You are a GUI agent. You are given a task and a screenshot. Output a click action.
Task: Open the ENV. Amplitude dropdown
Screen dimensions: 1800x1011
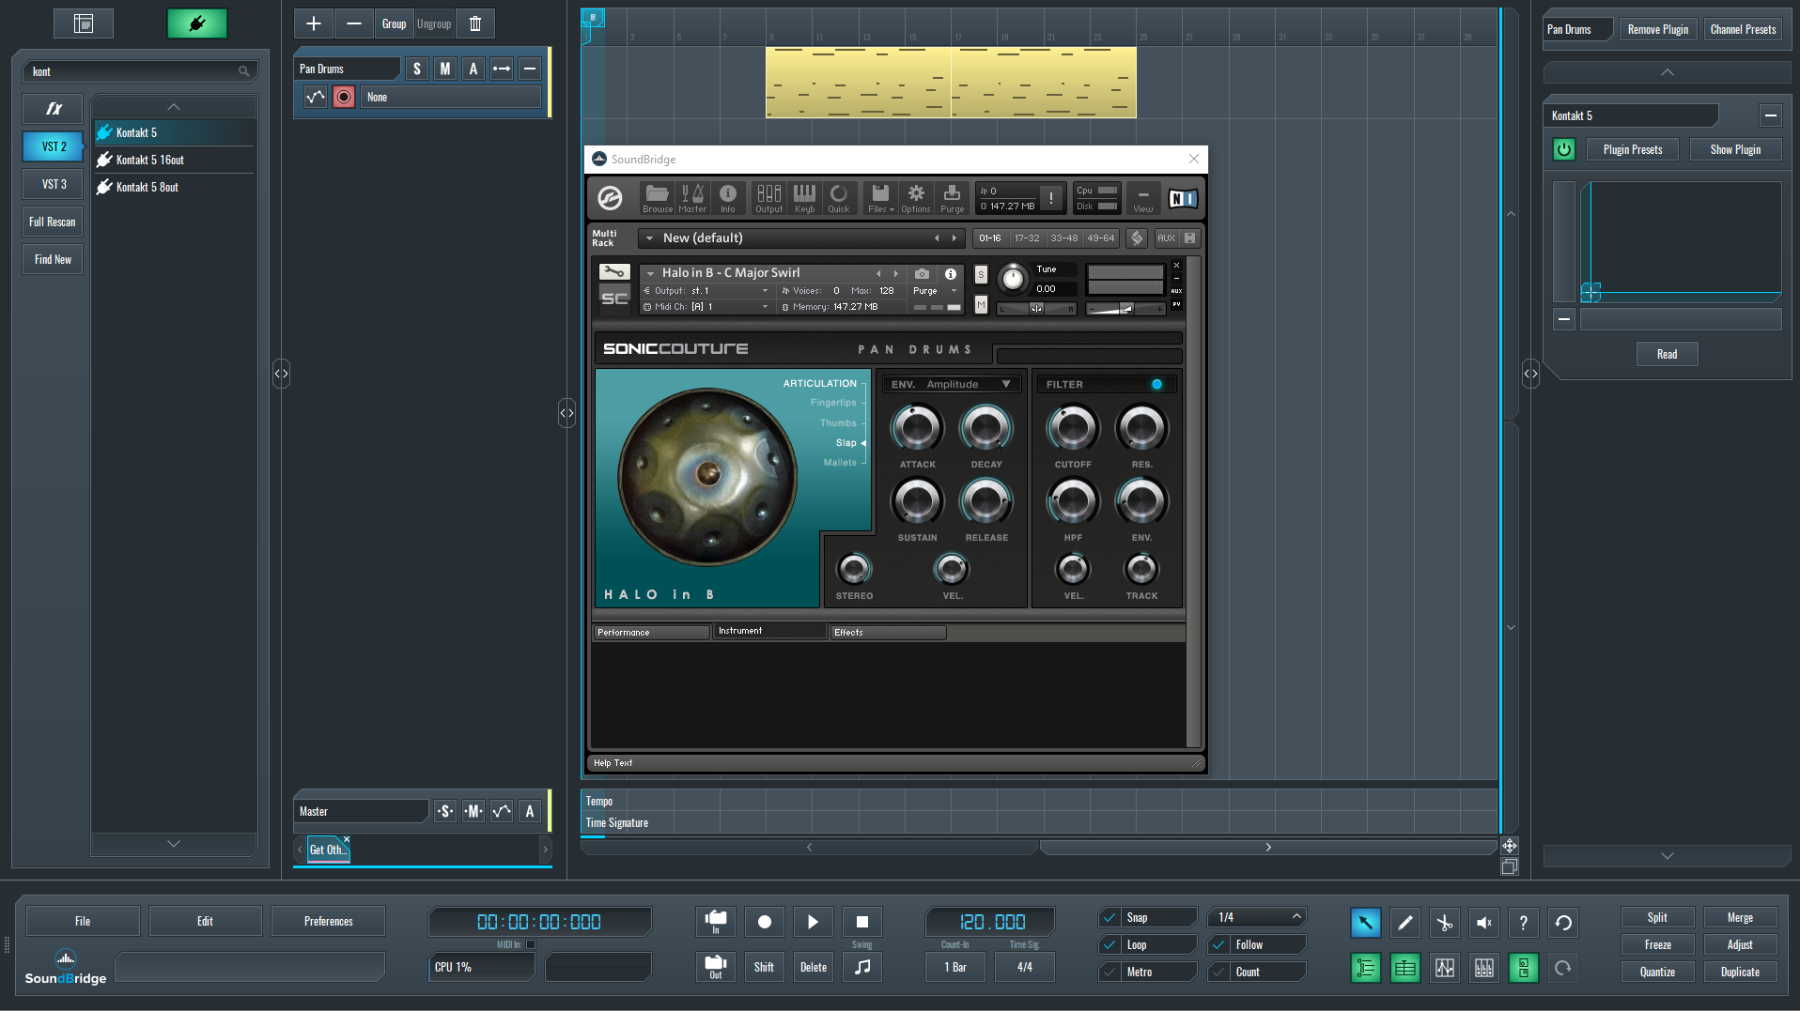click(x=951, y=384)
